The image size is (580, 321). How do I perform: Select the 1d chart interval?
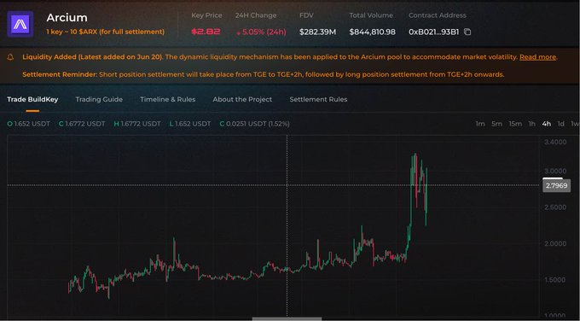(x=560, y=124)
